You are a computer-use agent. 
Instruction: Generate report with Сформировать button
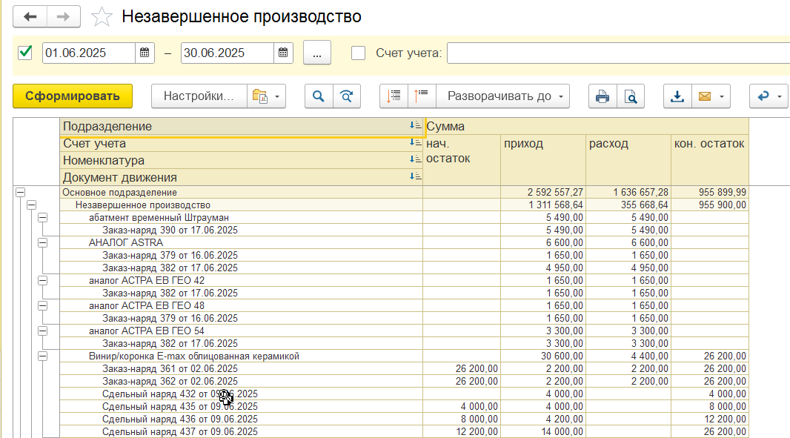click(x=73, y=96)
